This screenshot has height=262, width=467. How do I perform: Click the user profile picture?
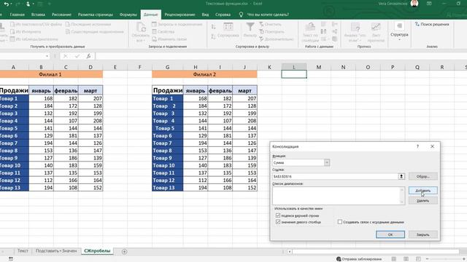coord(414,4)
